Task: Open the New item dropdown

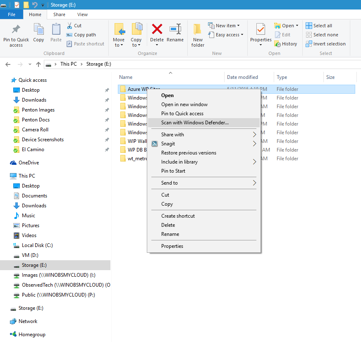Action: coord(225,25)
